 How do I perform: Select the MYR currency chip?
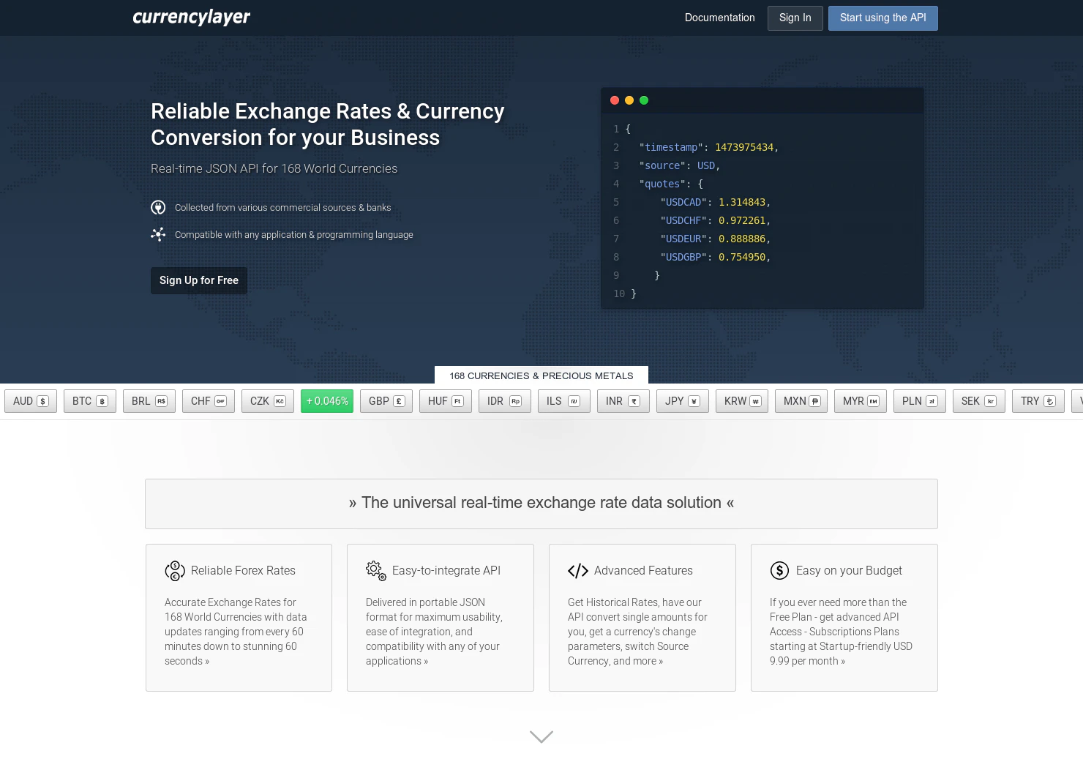point(861,401)
